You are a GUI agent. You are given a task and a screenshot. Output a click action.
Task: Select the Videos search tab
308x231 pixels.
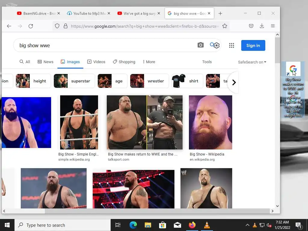coord(96,62)
